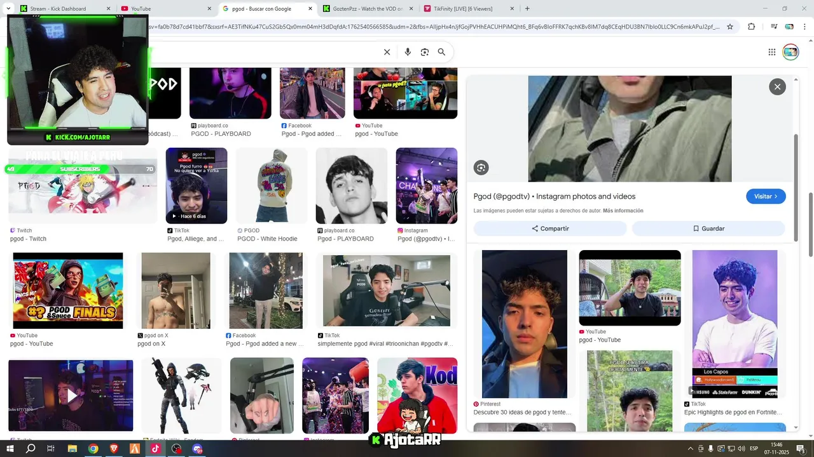Open gaming chair TikTok thumbnail
Image resolution: width=814 pixels, height=457 pixels.
click(387, 291)
